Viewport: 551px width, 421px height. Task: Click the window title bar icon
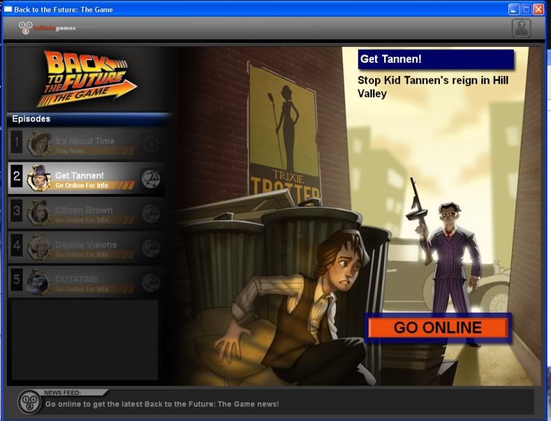click(8, 9)
